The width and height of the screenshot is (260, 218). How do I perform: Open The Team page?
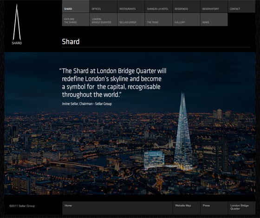pyautogui.click(x=159, y=20)
